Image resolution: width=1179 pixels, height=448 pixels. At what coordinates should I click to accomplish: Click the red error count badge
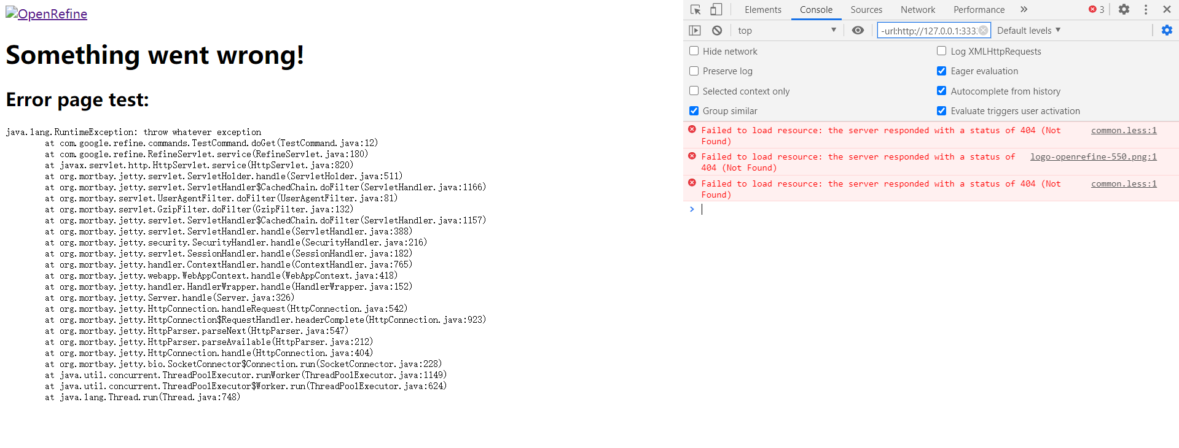1097,9
